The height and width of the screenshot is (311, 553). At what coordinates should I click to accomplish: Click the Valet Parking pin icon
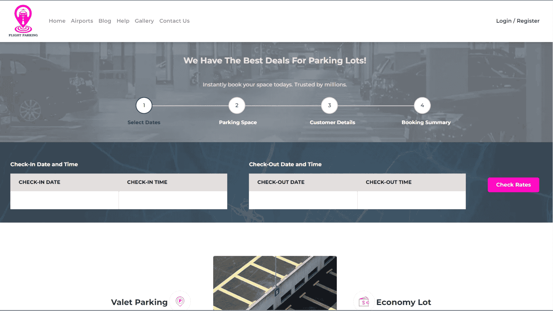click(180, 301)
